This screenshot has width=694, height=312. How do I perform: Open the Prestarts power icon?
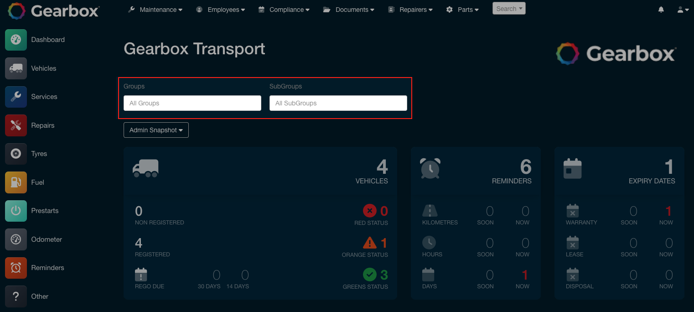click(x=16, y=211)
